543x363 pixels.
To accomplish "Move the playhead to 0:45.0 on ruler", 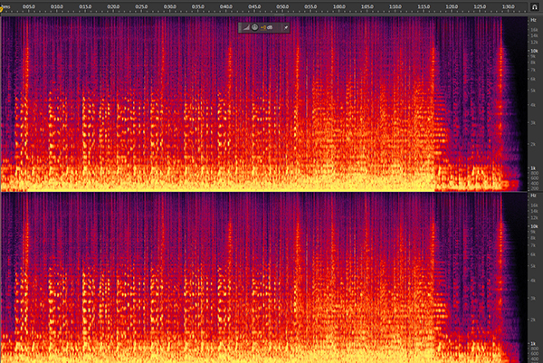I will 253,8.
